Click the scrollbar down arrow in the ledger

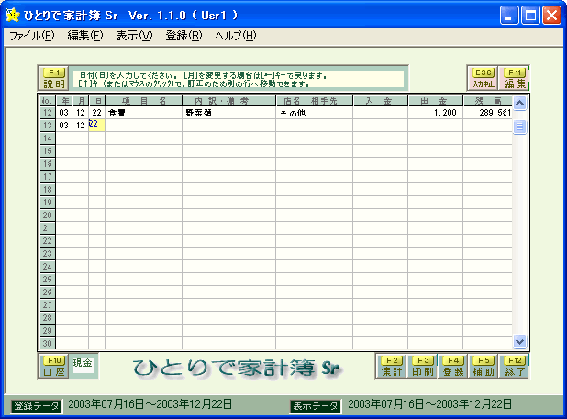[x=519, y=341]
